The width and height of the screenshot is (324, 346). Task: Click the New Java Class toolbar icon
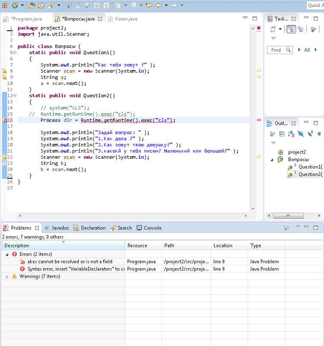(x=15, y=5)
